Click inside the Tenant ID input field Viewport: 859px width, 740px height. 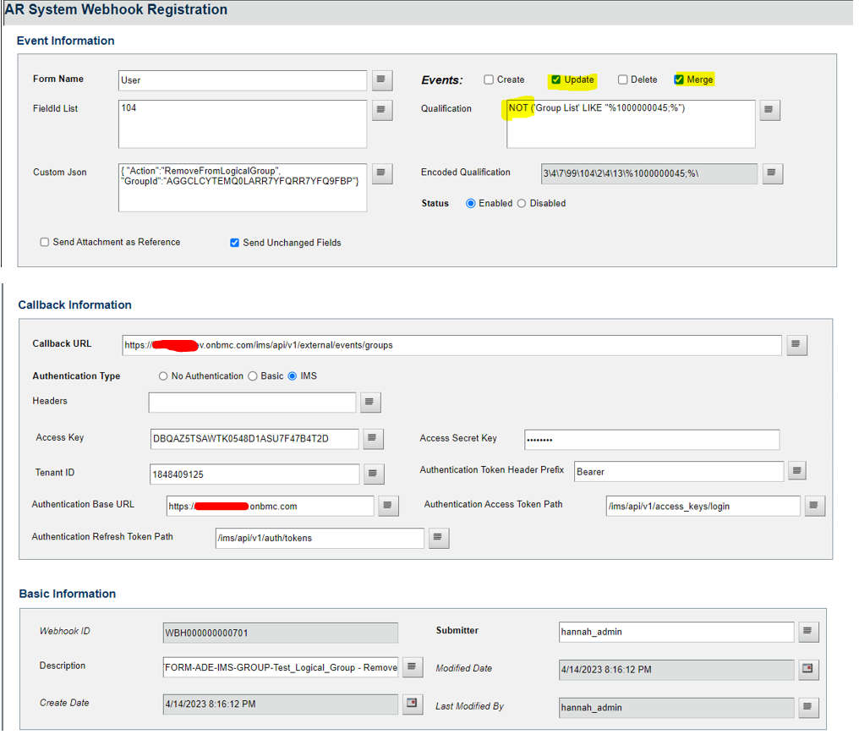coord(254,474)
